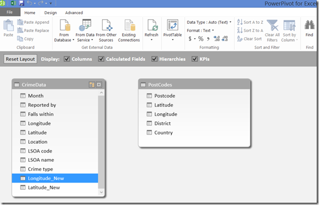Click the PostCodes table header

194,84
